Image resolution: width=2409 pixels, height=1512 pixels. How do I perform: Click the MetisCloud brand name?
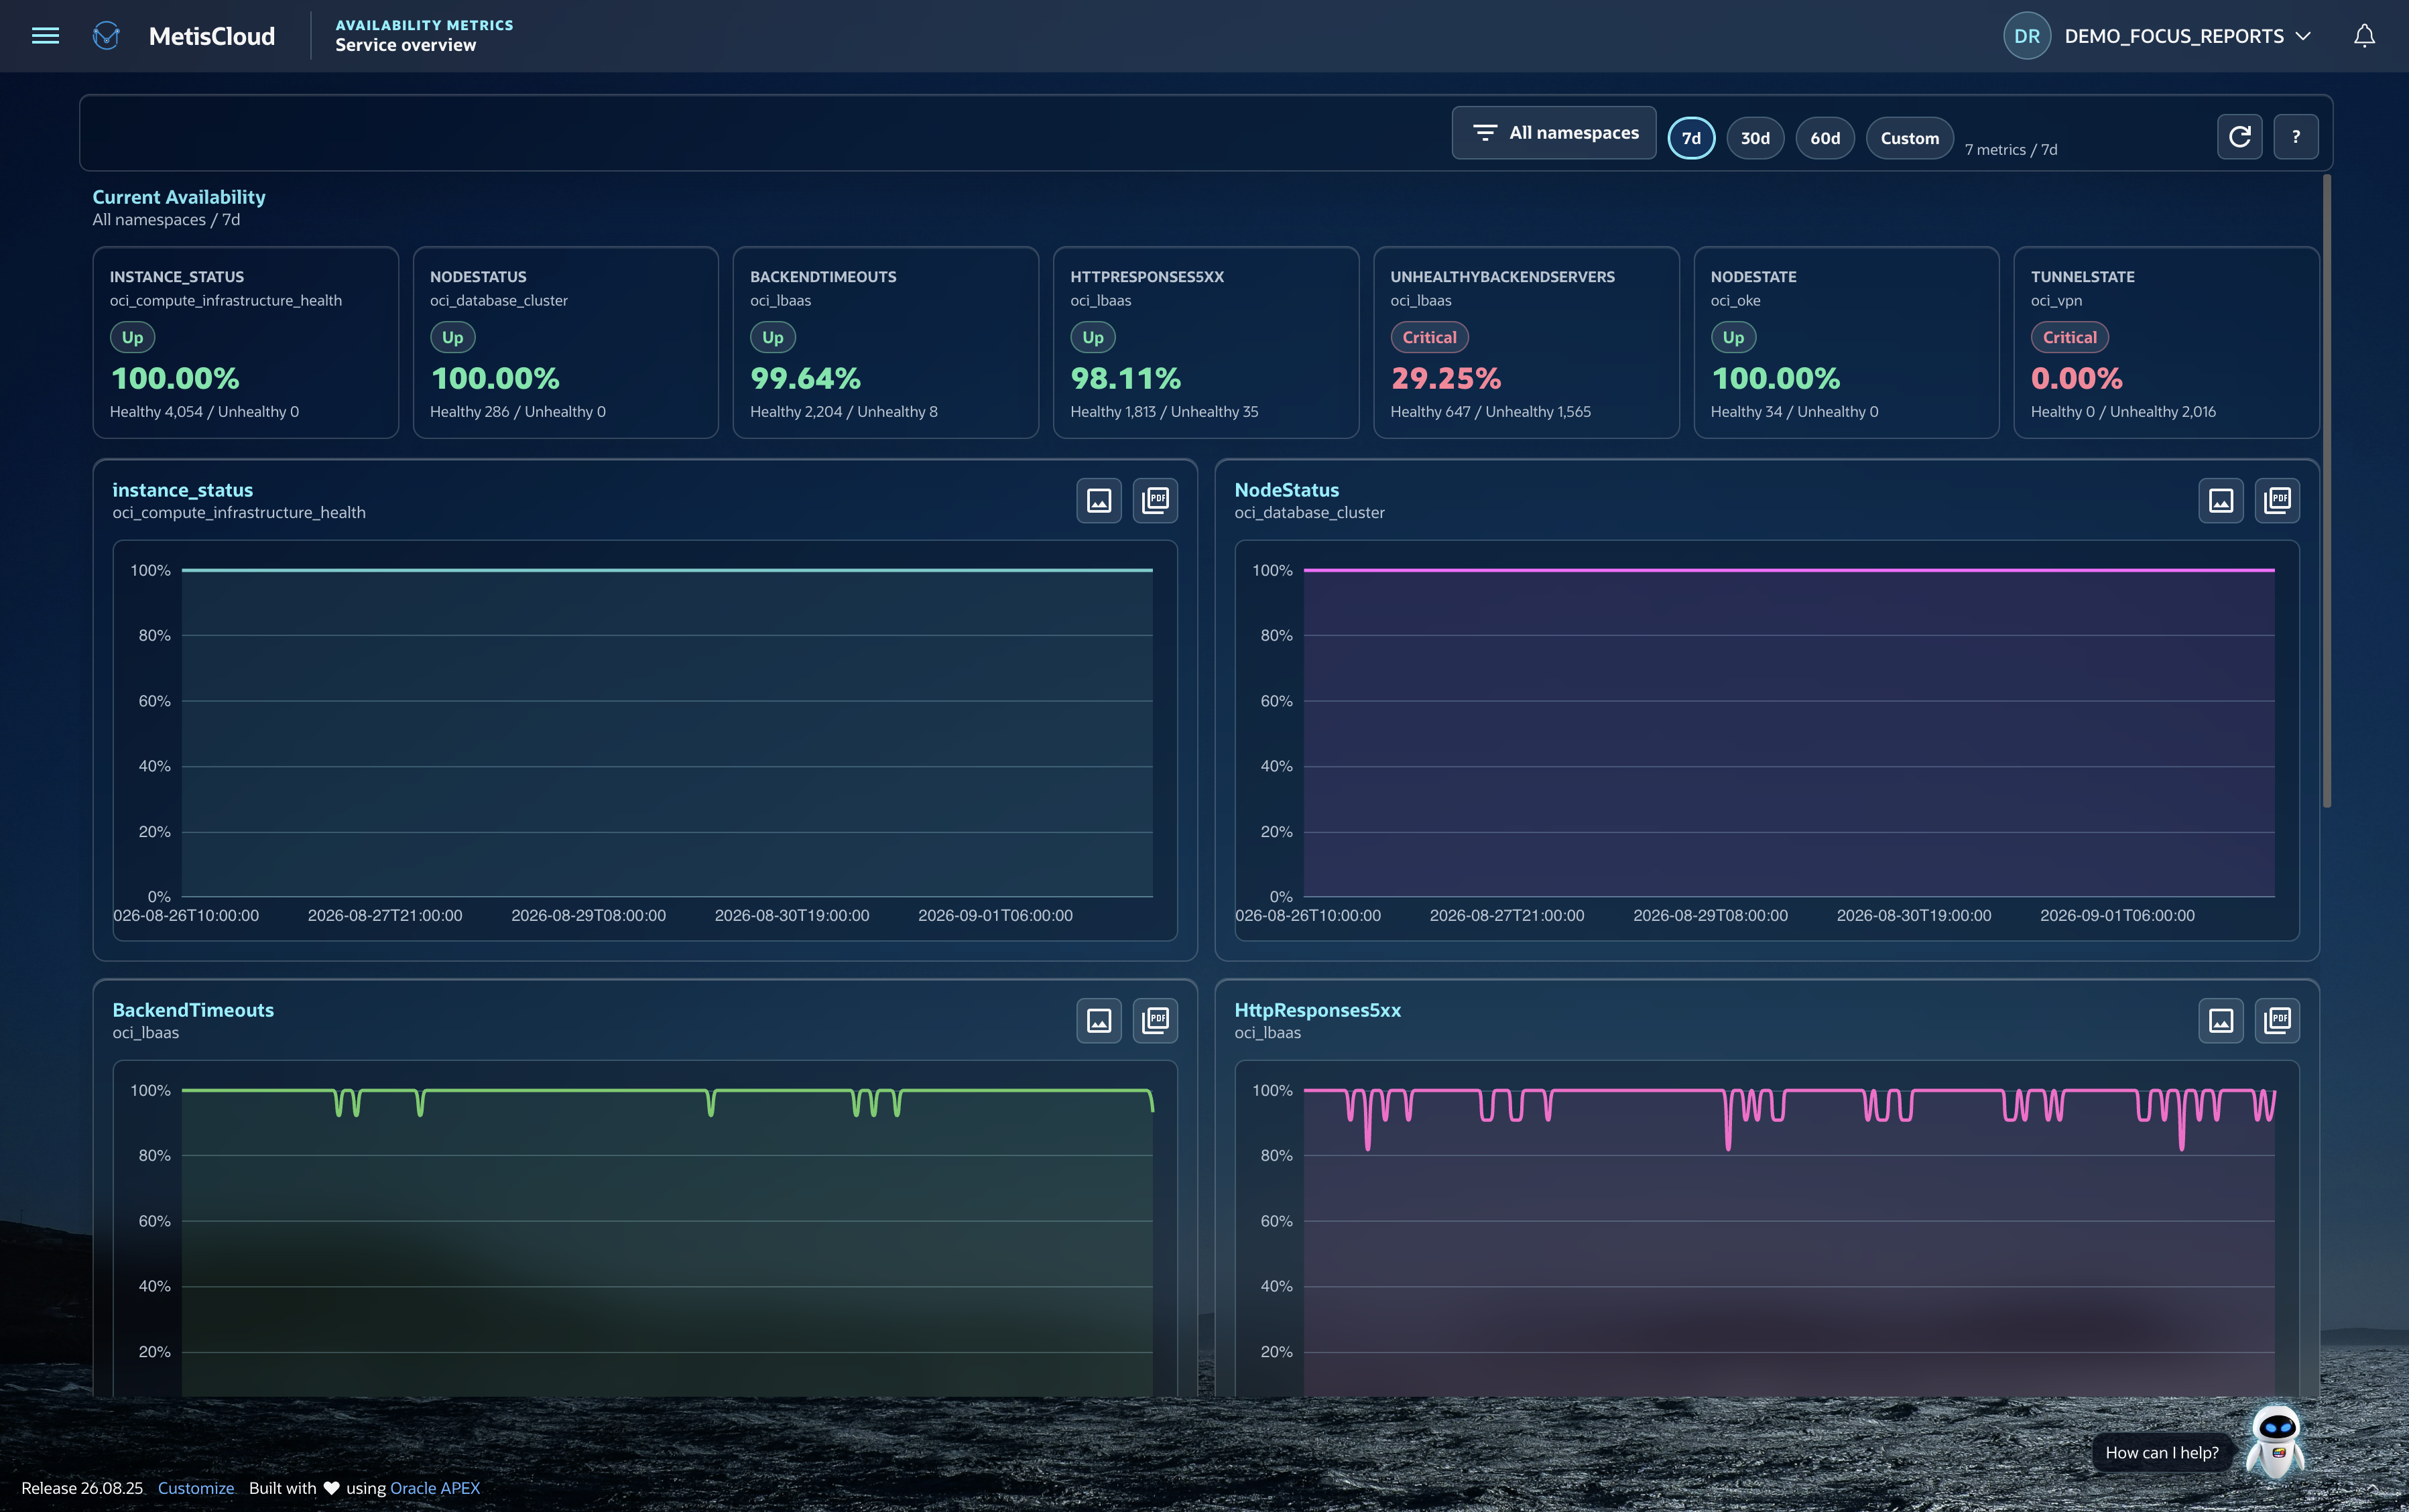click(212, 36)
